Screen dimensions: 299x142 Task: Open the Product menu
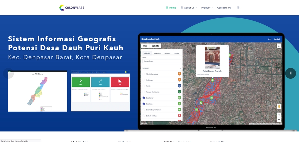pos(207,8)
